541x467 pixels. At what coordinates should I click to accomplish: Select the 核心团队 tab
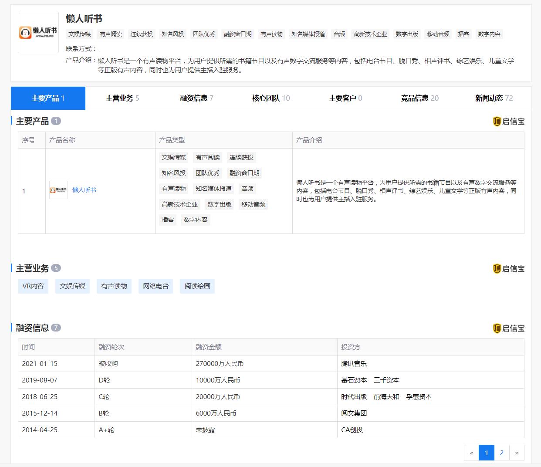(x=270, y=98)
